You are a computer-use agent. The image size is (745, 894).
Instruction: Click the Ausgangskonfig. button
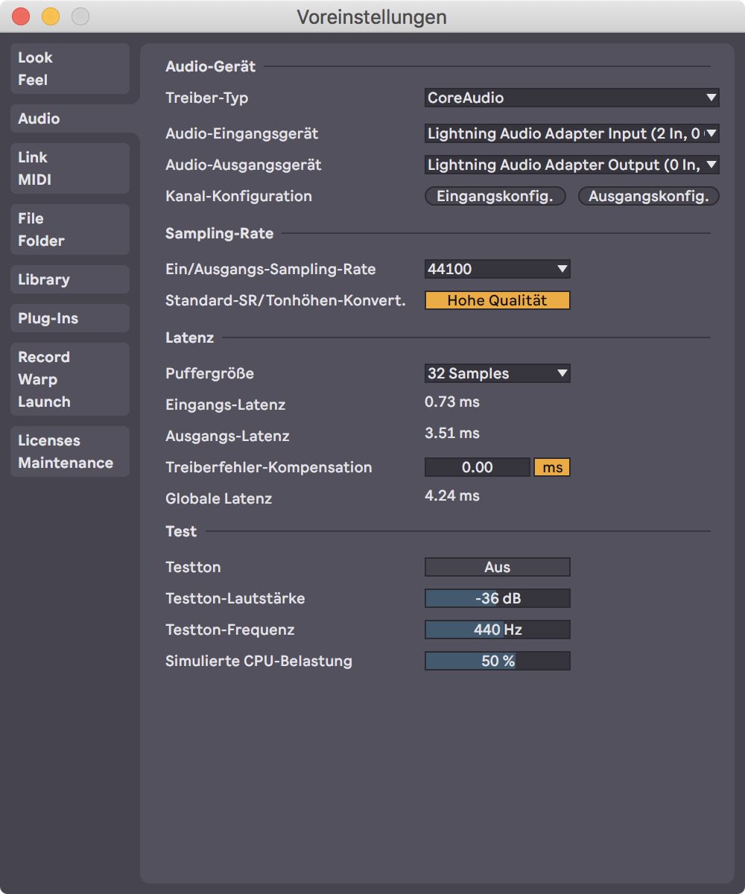[x=648, y=196]
